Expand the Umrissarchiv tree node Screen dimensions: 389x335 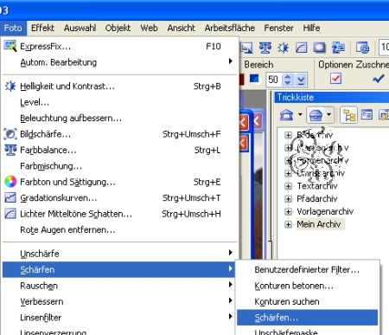point(288,173)
